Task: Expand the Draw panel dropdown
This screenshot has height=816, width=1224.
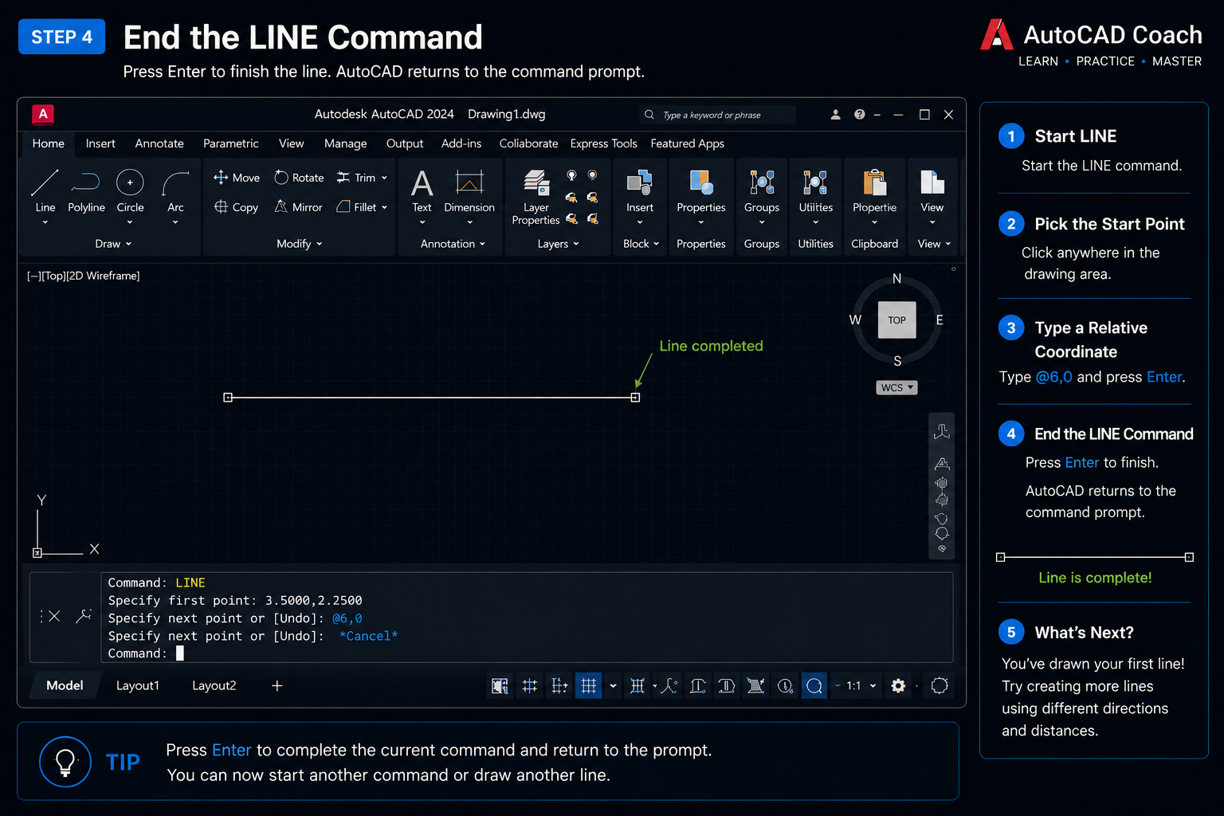Action: (x=113, y=244)
